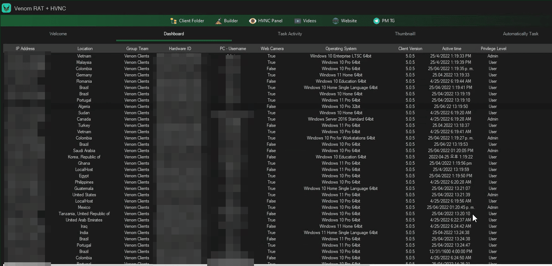Open the Builder toolbar icon
Image resolution: width=552 pixels, height=266 pixels.
click(219, 21)
